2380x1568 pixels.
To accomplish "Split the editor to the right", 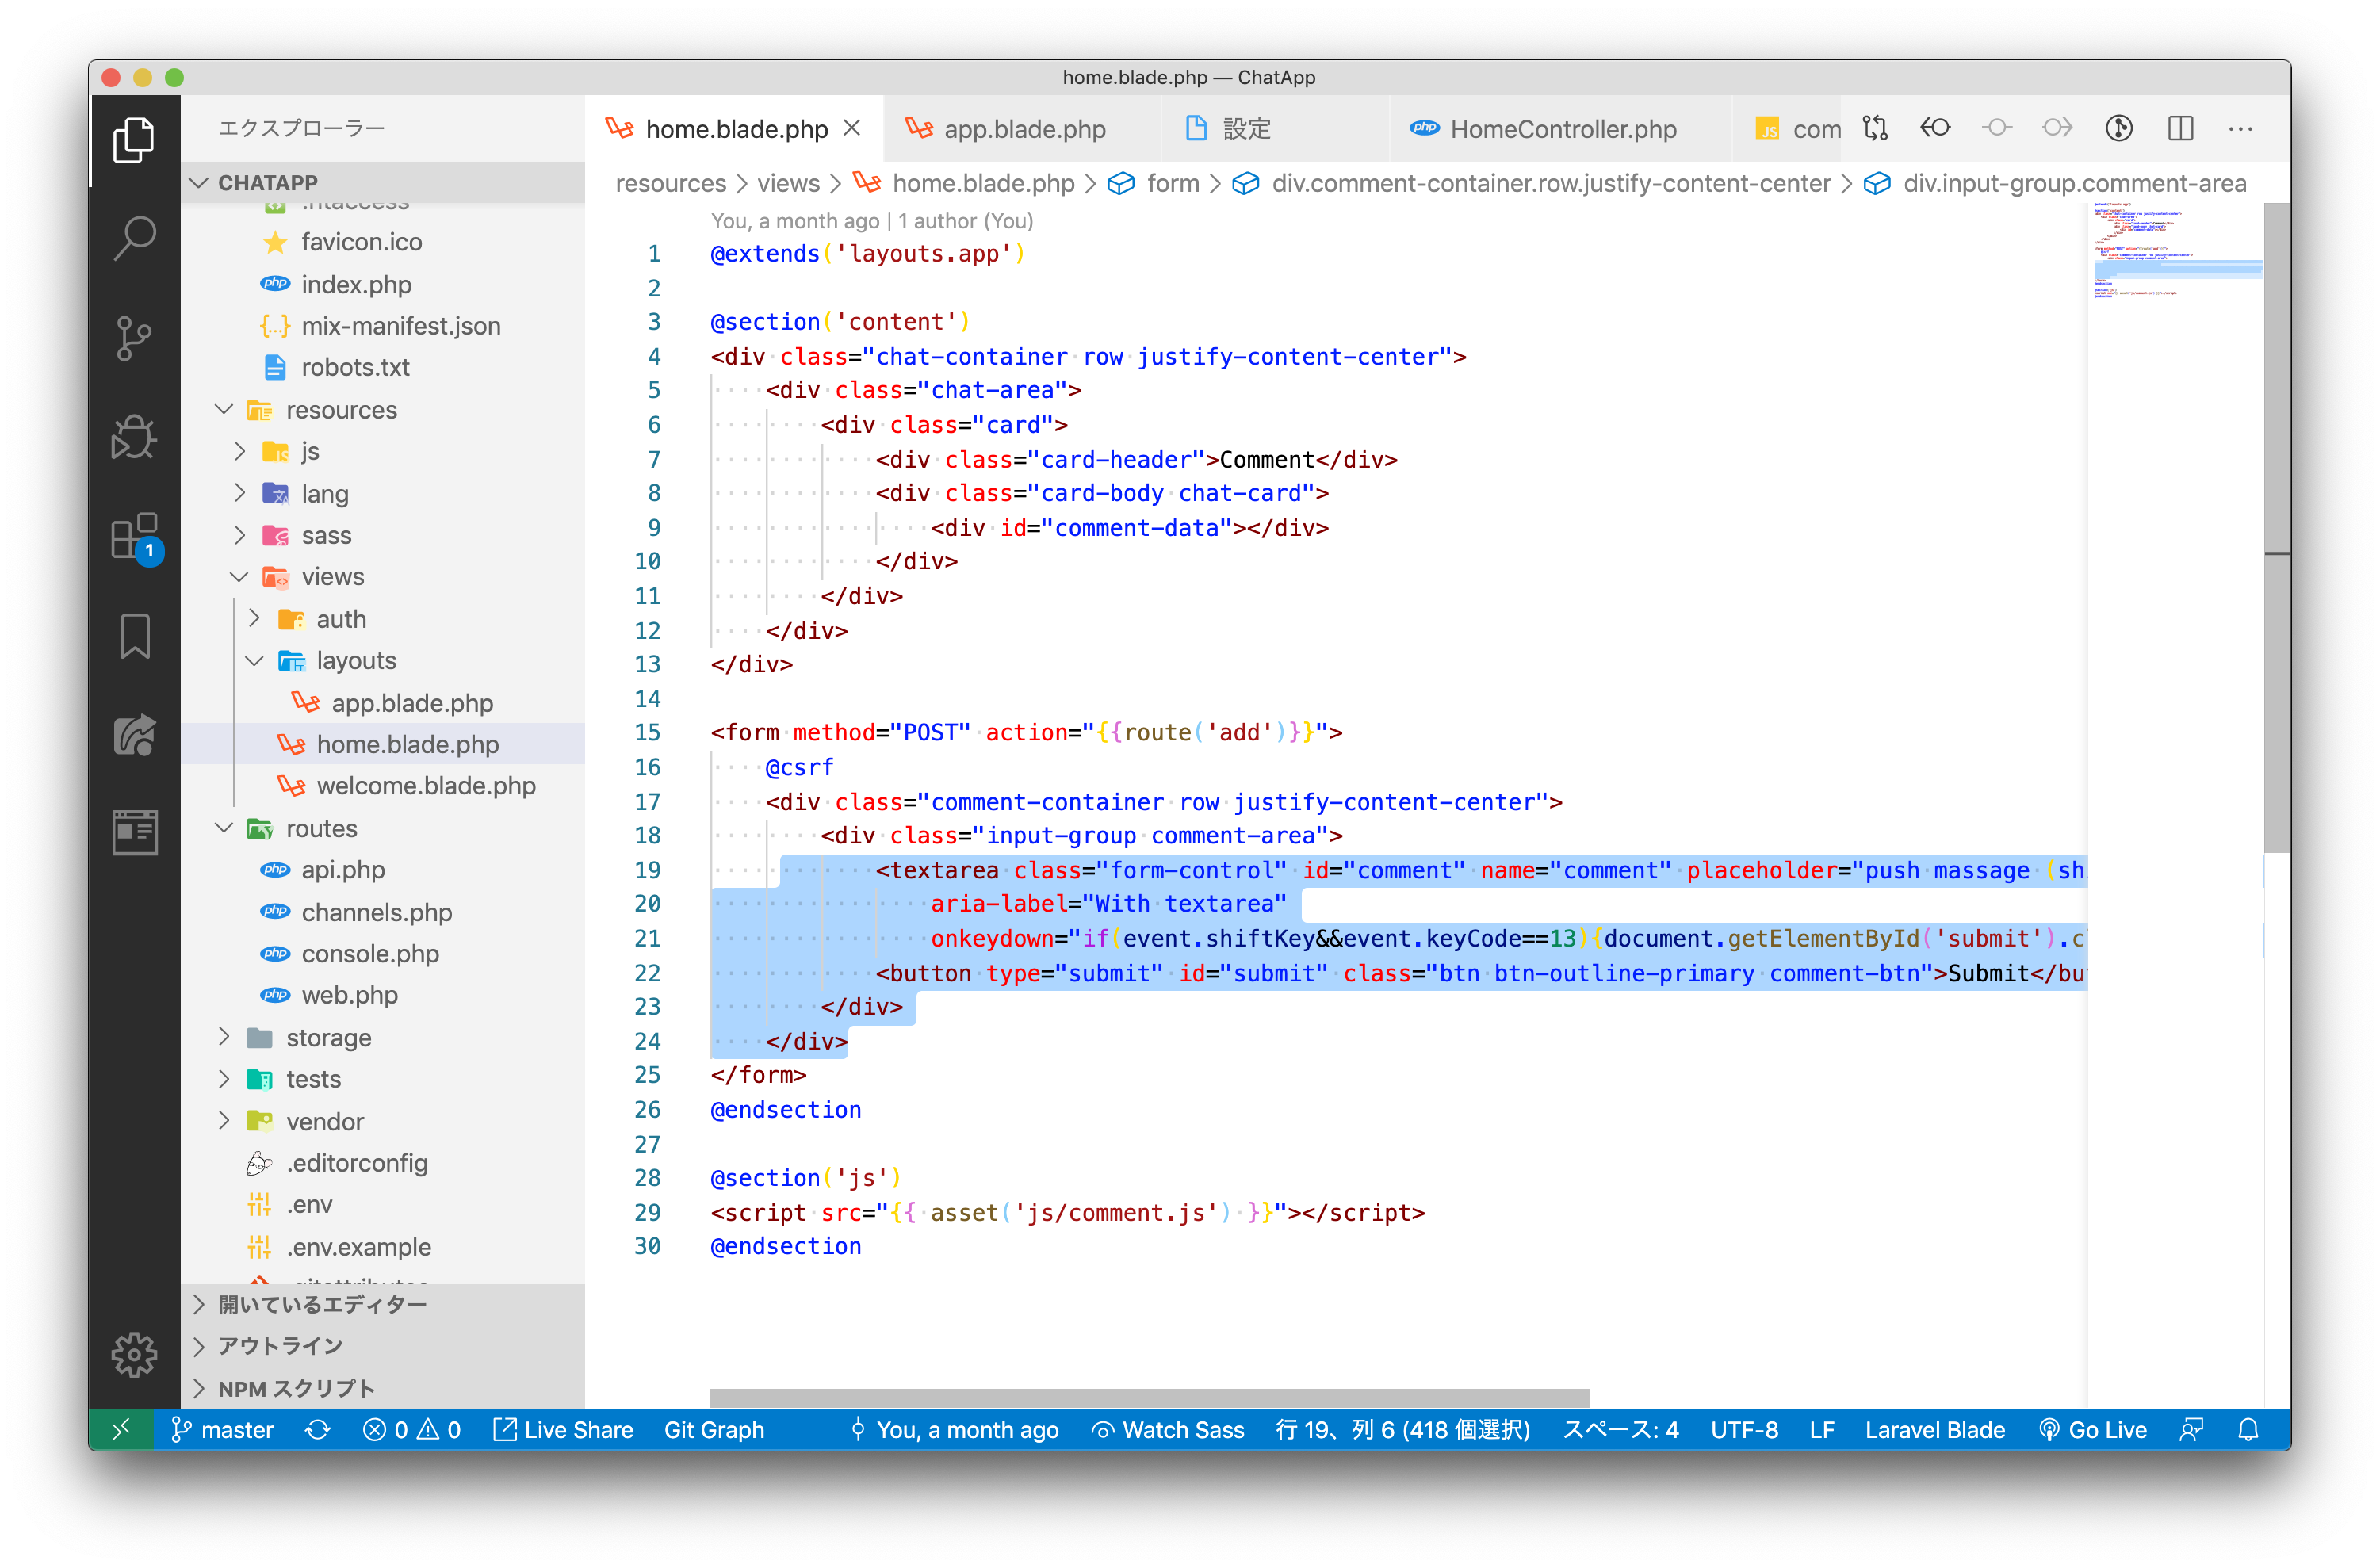I will coord(2180,128).
